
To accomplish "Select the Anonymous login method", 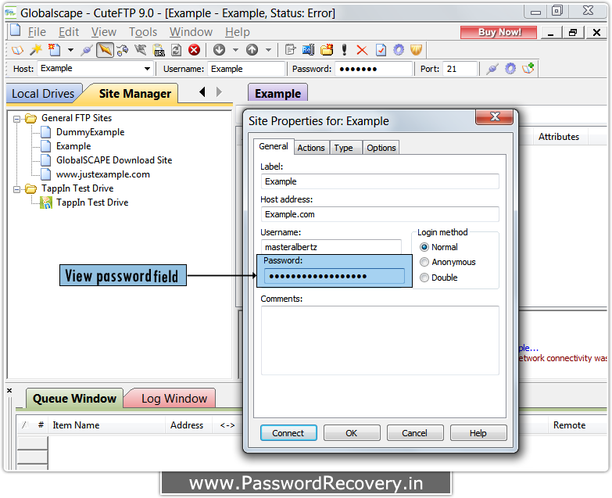I will point(424,262).
